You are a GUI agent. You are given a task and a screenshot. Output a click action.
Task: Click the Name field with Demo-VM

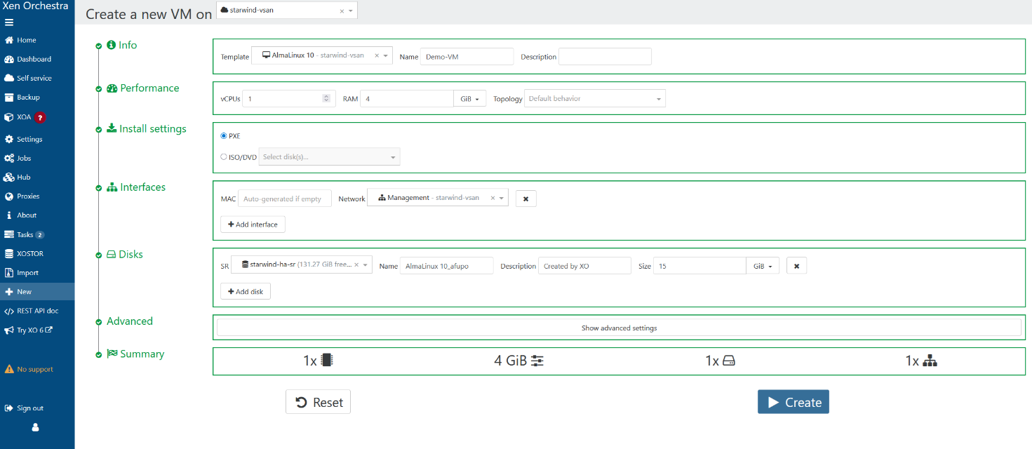coord(467,57)
